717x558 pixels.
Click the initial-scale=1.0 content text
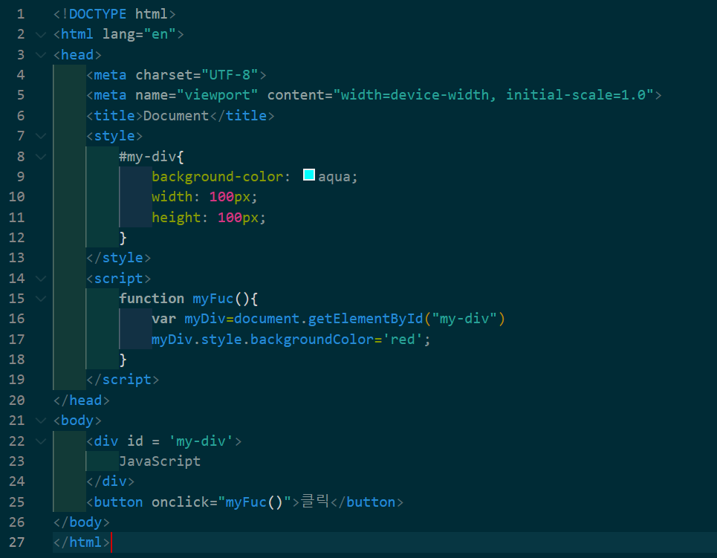click(x=575, y=95)
